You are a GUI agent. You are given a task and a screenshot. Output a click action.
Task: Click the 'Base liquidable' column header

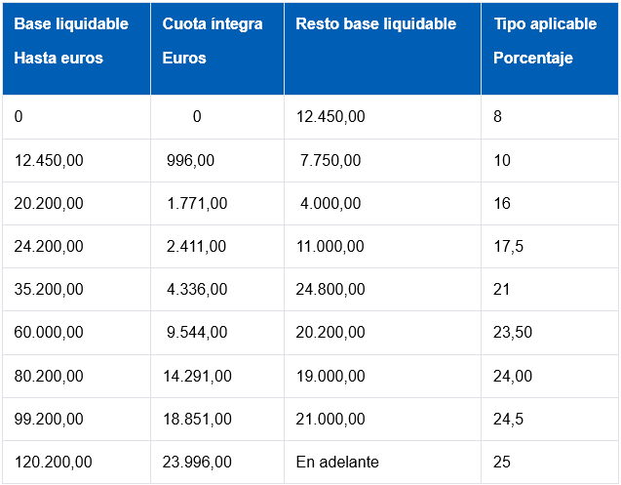tap(71, 24)
